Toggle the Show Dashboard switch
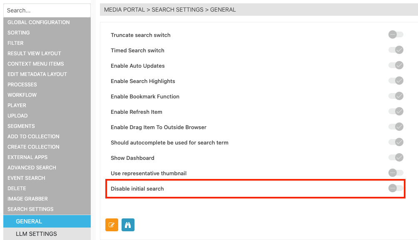Viewport: 418px width, 240px height. (x=396, y=157)
